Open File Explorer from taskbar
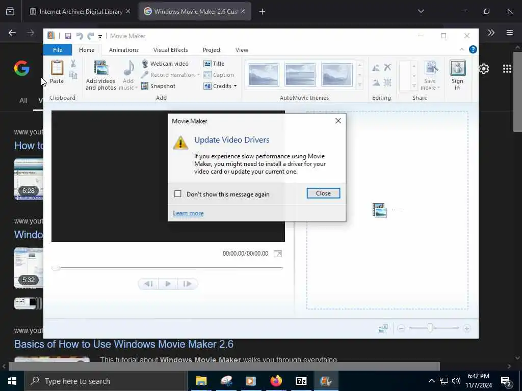 point(201,381)
